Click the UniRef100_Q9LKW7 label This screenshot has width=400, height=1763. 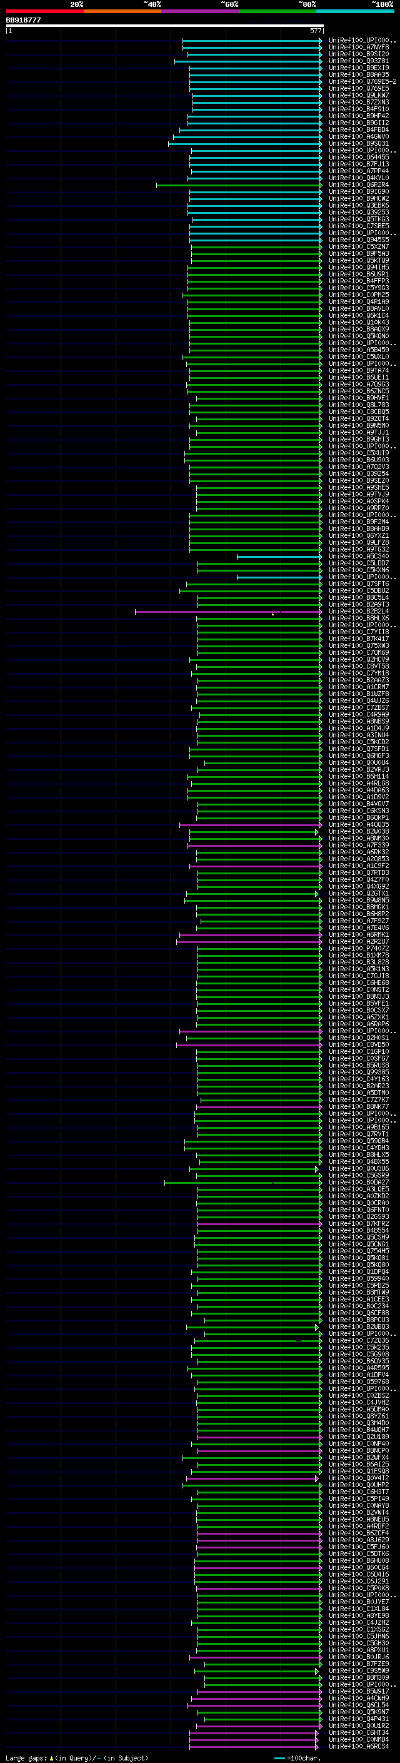pyautogui.click(x=359, y=95)
